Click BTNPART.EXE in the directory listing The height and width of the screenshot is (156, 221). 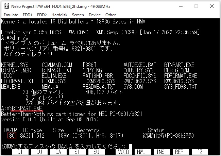(x=179, y=65)
